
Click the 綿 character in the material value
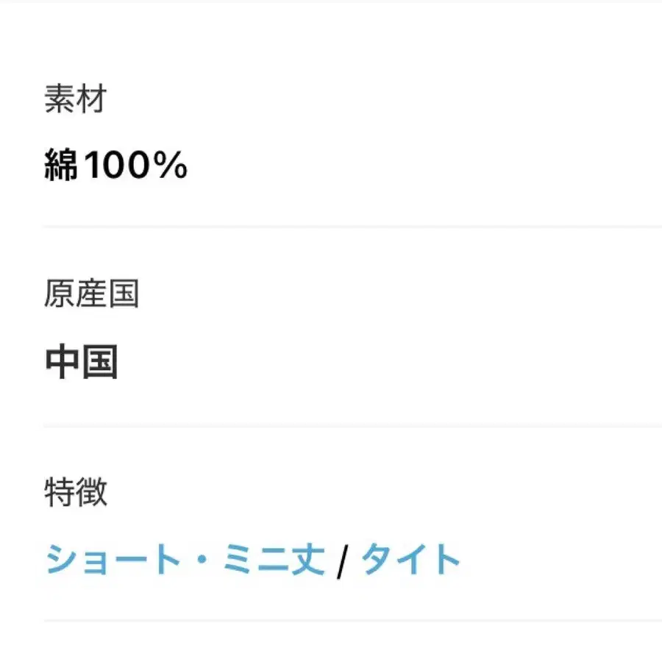61,165
